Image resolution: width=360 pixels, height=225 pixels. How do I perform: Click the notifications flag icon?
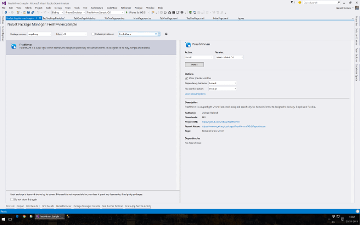(x=292, y=3)
